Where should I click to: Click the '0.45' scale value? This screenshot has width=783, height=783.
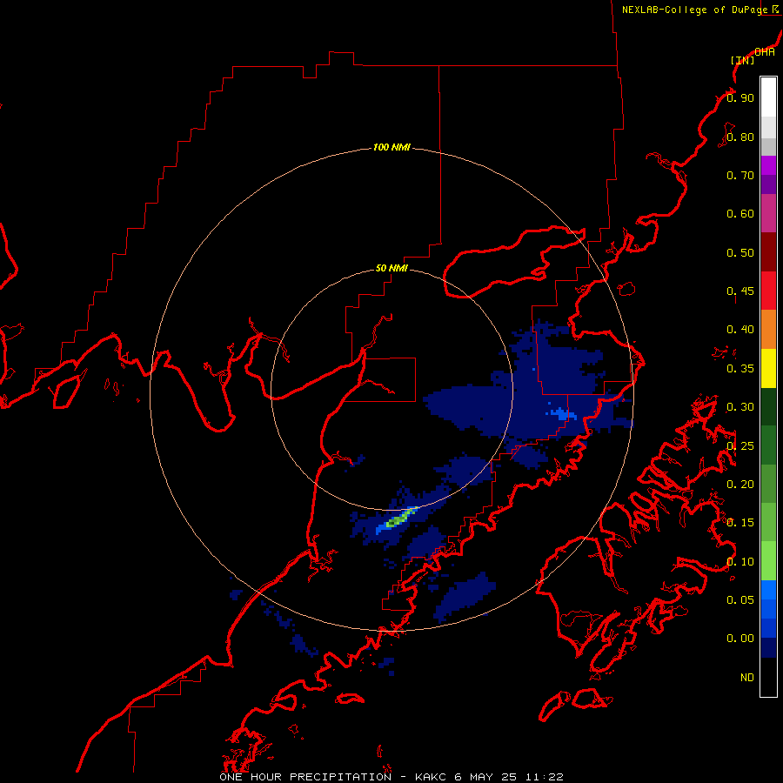[x=740, y=291]
